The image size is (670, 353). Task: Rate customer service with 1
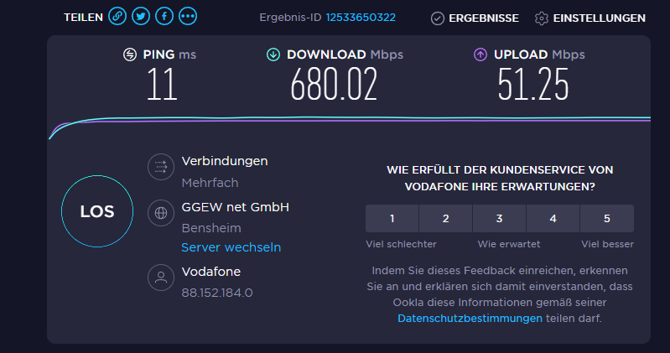(x=392, y=219)
